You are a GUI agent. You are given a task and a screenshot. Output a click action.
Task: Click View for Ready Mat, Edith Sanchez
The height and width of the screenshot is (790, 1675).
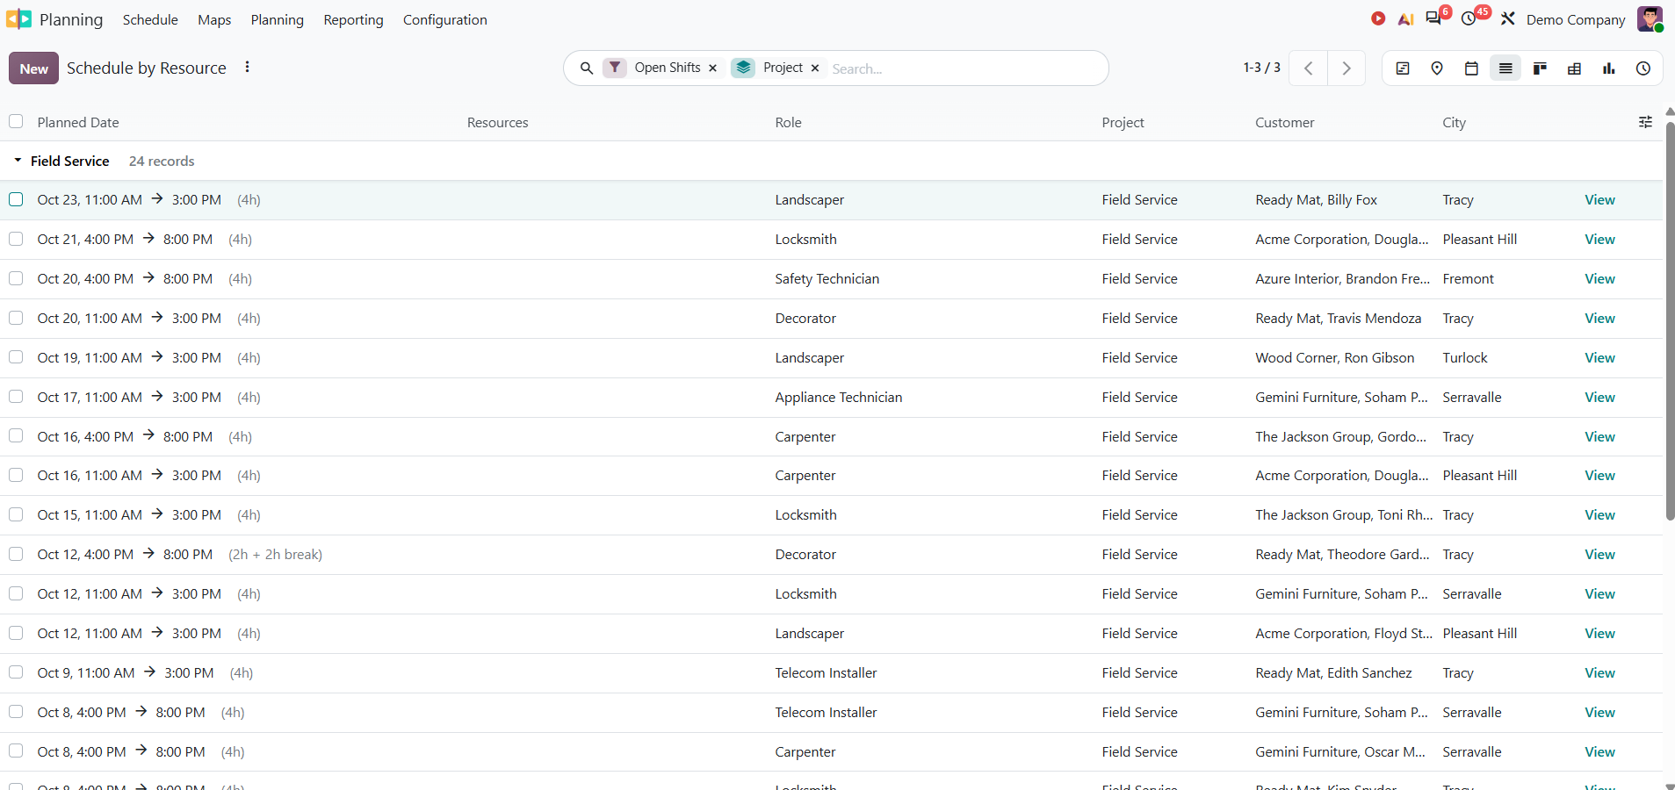[1599, 673]
